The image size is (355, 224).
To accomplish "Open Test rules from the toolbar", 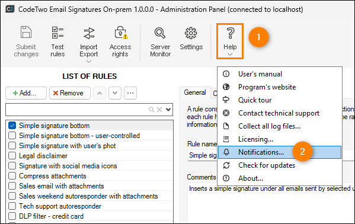I will 57,41.
